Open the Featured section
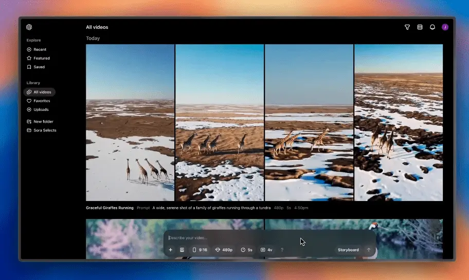 coord(42,58)
